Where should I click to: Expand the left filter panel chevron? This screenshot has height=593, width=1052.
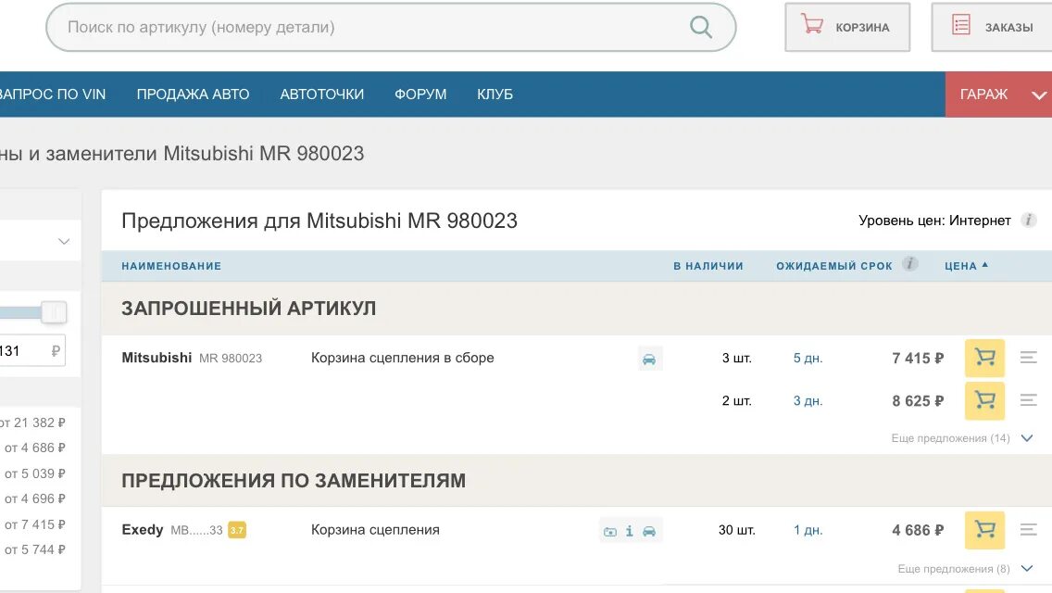64,241
